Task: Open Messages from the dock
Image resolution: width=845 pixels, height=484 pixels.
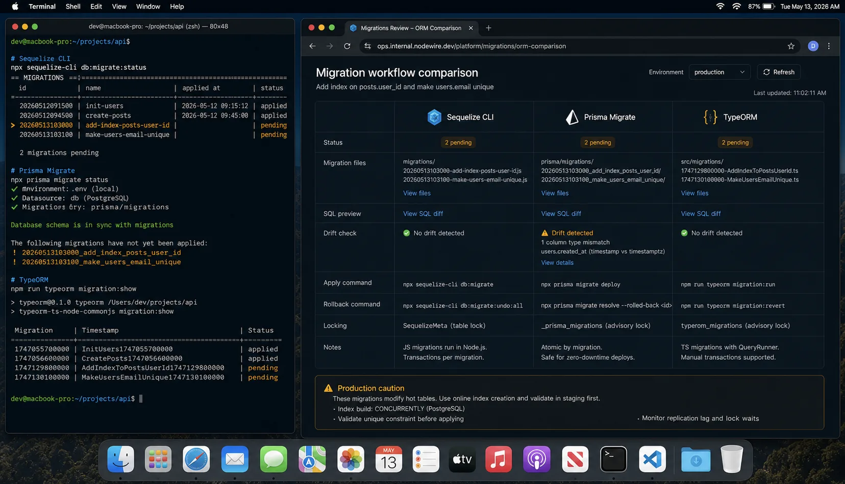Action: [274, 460]
